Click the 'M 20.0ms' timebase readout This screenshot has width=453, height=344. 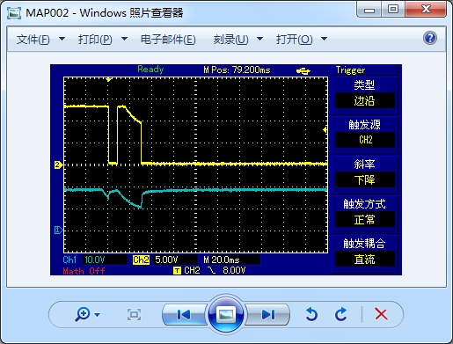[222, 260]
